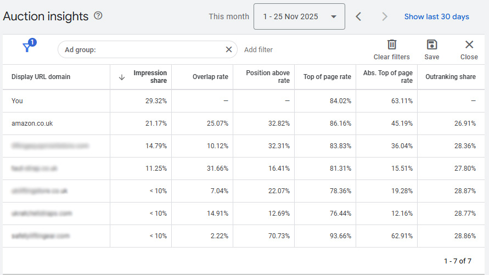489x275 pixels.
Task: Click the Clear filters trash icon
Action: (x=391, y=45)
